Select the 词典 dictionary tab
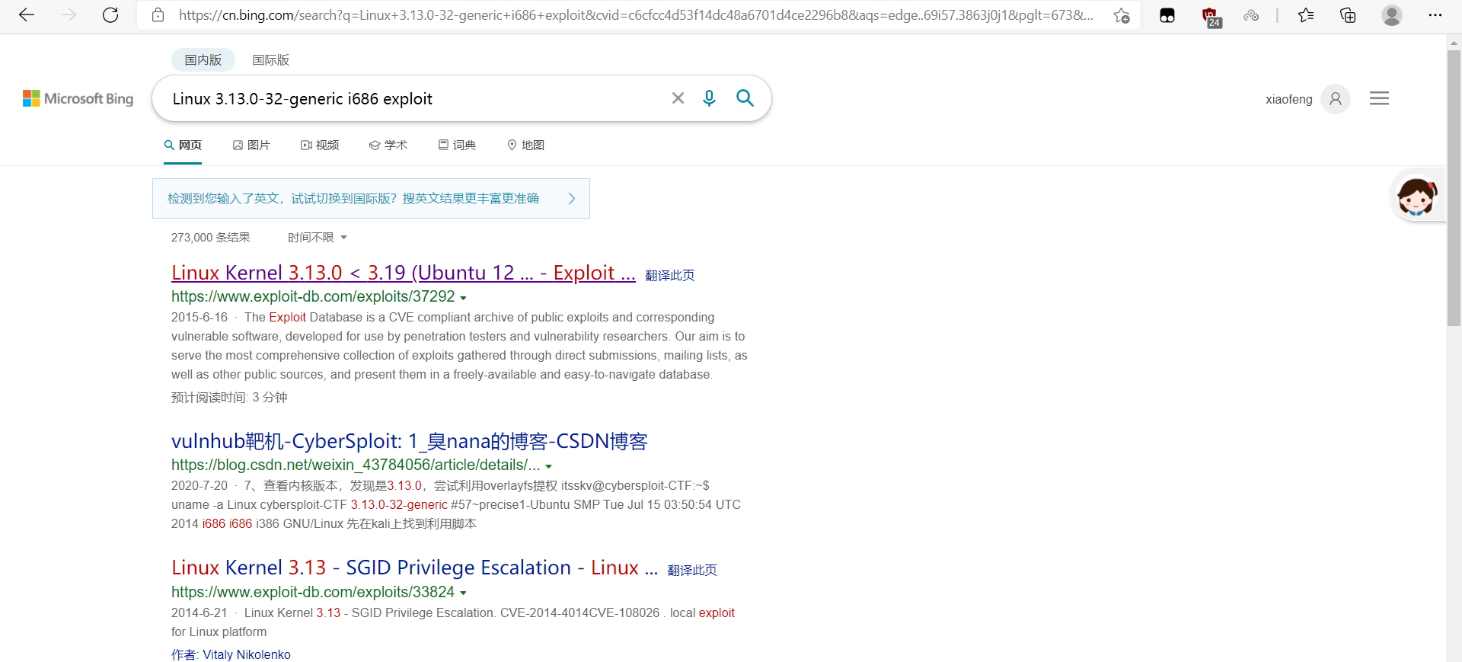The image size is (1462, 662). tap(457, 145)
